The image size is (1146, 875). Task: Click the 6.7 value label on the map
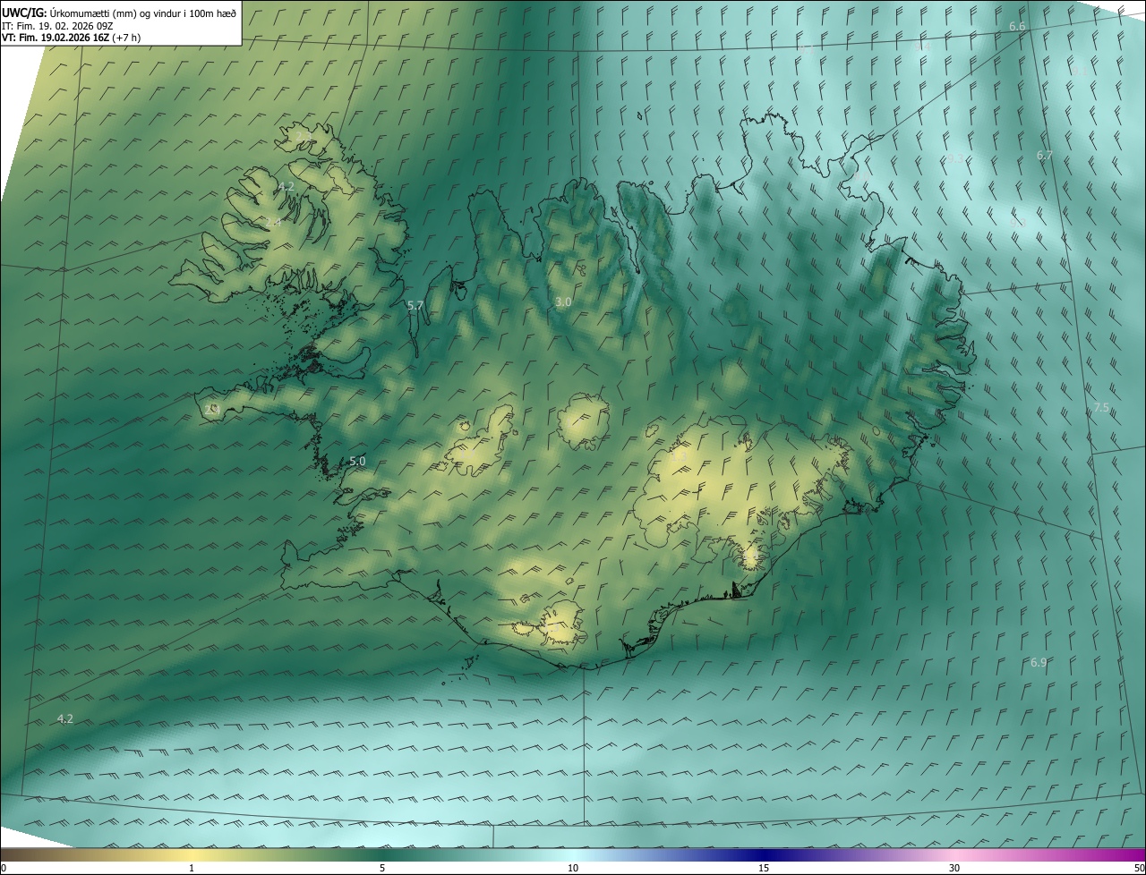pyautogui.click(x=1045, y=156)
